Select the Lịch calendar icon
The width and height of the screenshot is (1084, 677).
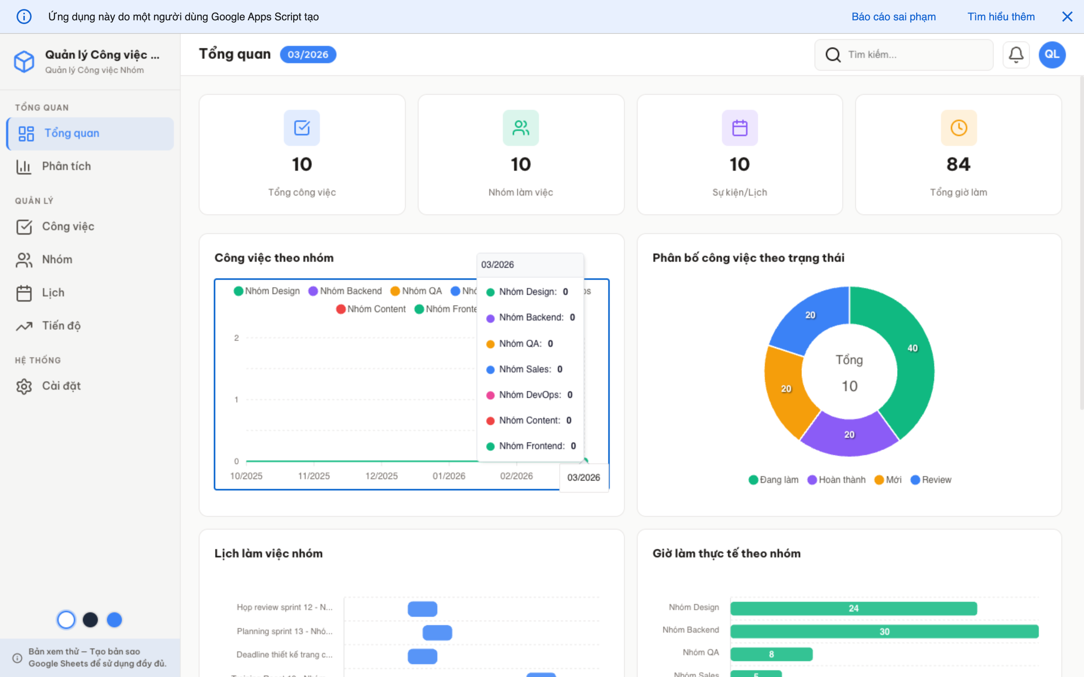click(24, 292)
